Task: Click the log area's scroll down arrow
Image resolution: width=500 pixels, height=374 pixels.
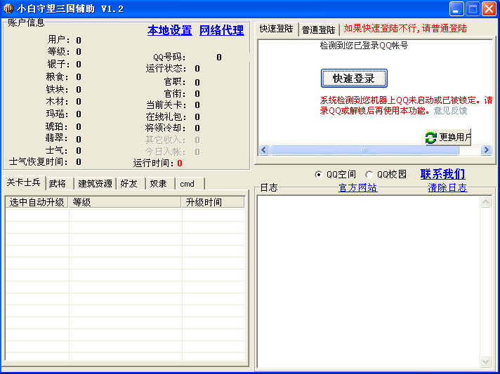Action: [x=485, y=361]
